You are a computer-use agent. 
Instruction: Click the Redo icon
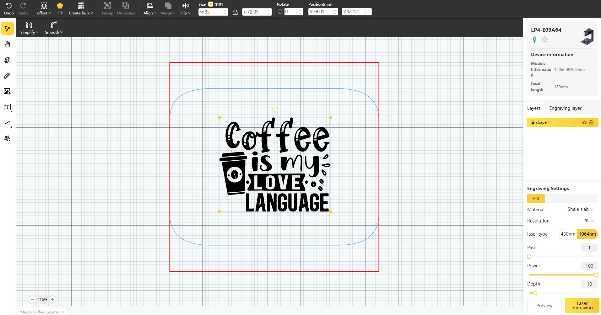[23, 6]
